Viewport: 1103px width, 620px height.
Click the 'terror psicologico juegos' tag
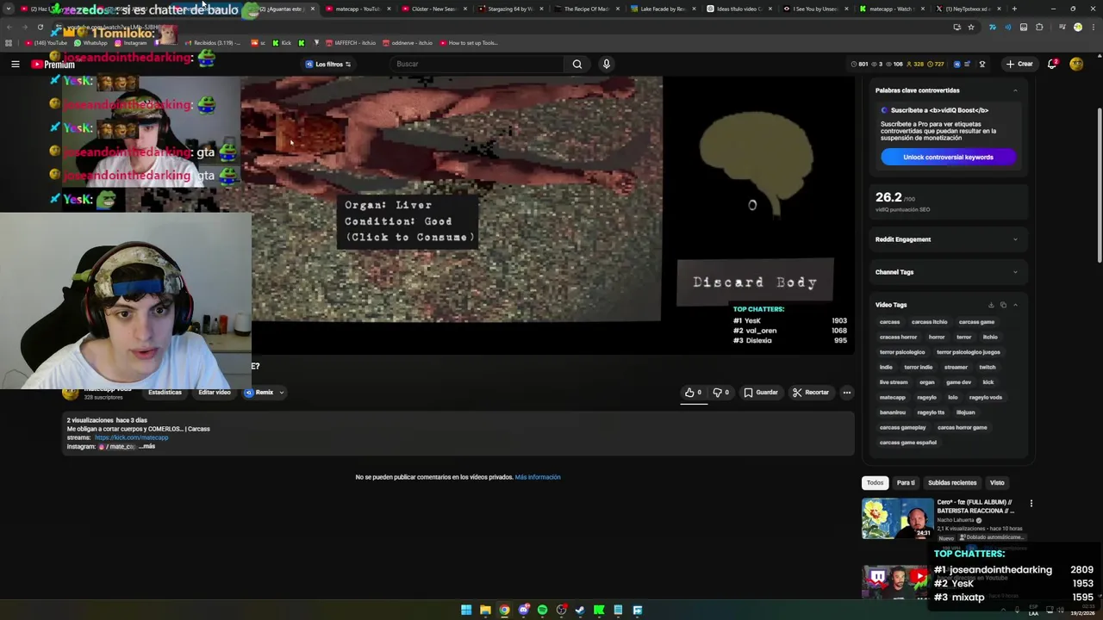tap(969, 352)
